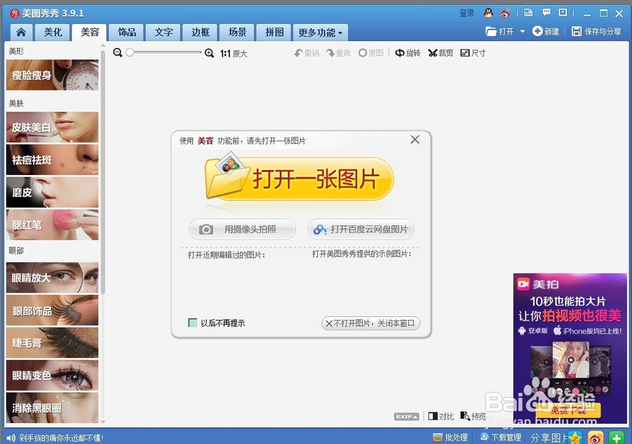Check the 以后不再提示 checkbox
This screenshot has height=444, width=632.
pyautogui.click(x=193, y=323)
